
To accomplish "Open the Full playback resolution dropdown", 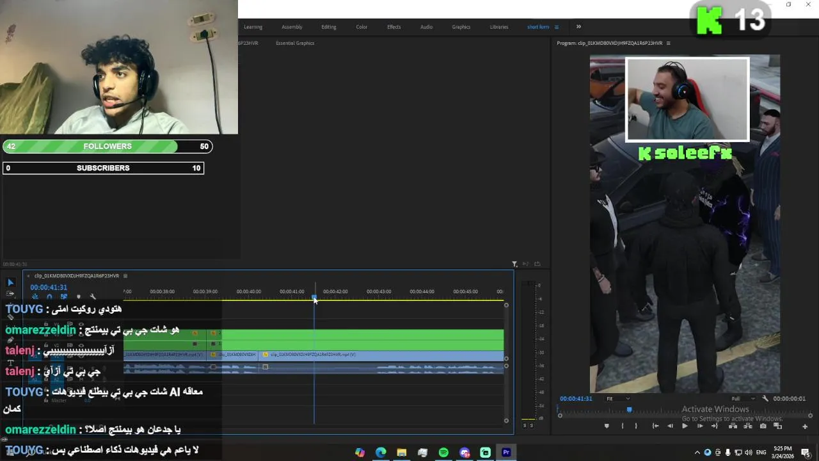I will (x=743, y=398).
